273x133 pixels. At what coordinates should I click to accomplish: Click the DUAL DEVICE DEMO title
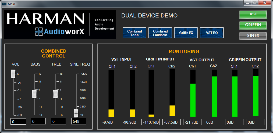[x=149, y=16]
